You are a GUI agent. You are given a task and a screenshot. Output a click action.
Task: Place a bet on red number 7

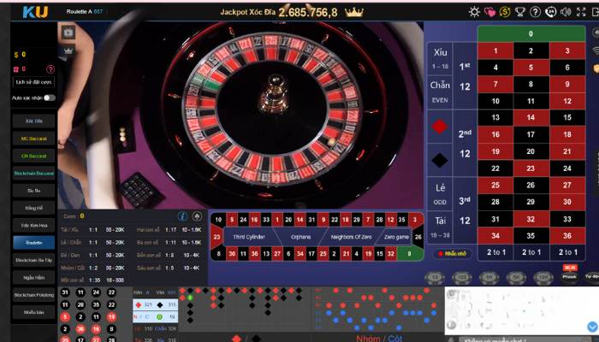(x=495, y=84)
